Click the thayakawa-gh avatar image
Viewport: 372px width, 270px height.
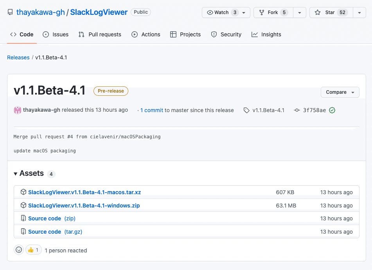pyautogui.click(x=18, y=110)
